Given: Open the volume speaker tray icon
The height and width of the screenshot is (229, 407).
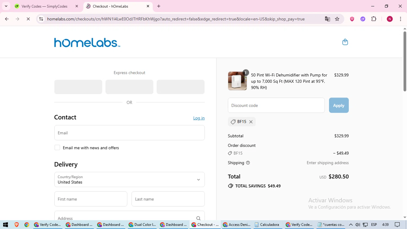Looking at the screenshot, I should pos(358,225).
